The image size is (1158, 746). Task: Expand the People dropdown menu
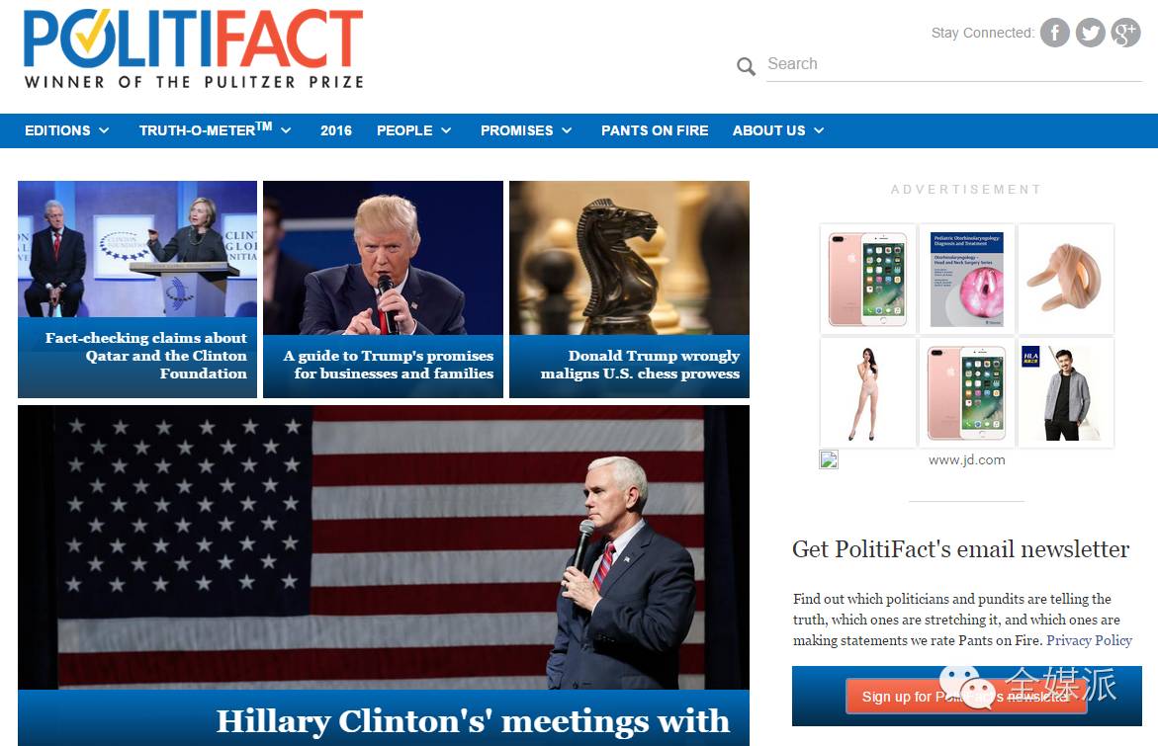click(413, 130)
